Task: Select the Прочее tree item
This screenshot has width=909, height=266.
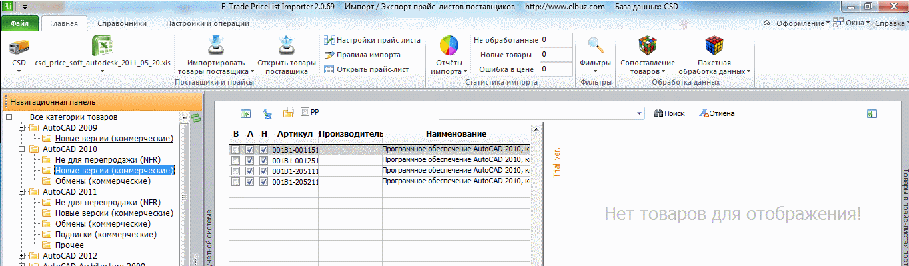Action: 69,245
